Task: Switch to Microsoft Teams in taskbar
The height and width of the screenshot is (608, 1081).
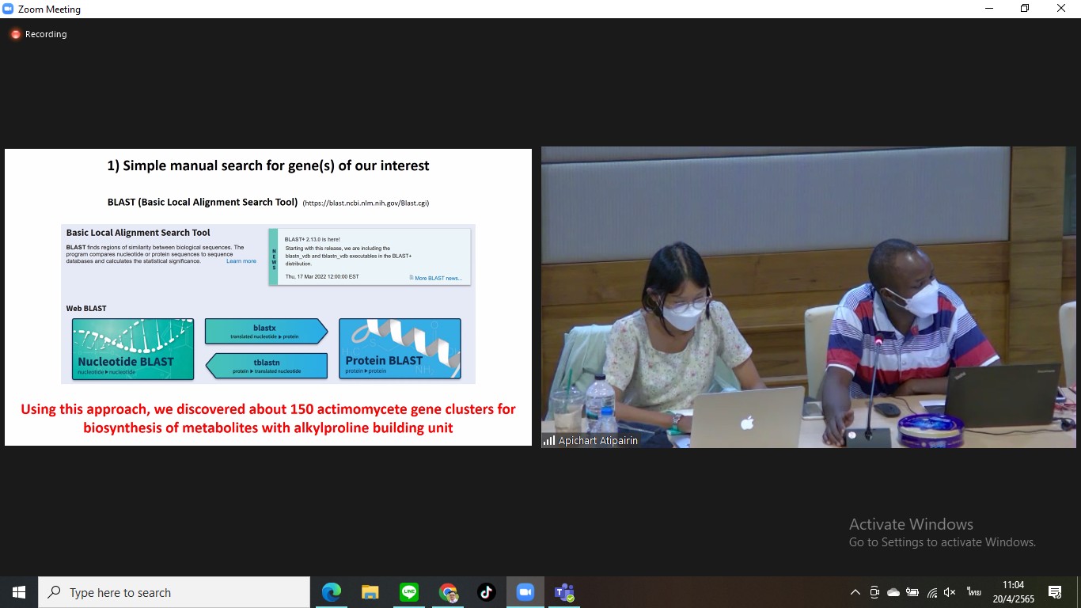Action: (564, 592)
